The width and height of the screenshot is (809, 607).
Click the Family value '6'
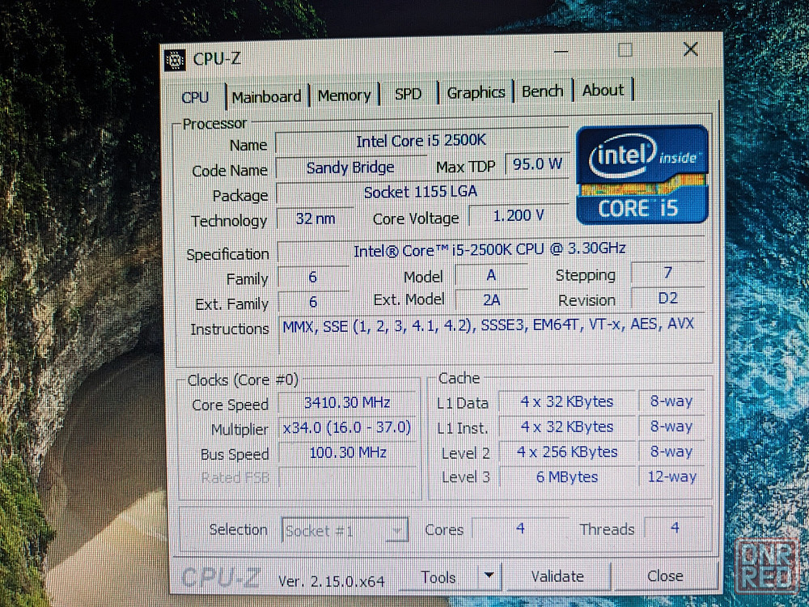(x=312, y=277)
